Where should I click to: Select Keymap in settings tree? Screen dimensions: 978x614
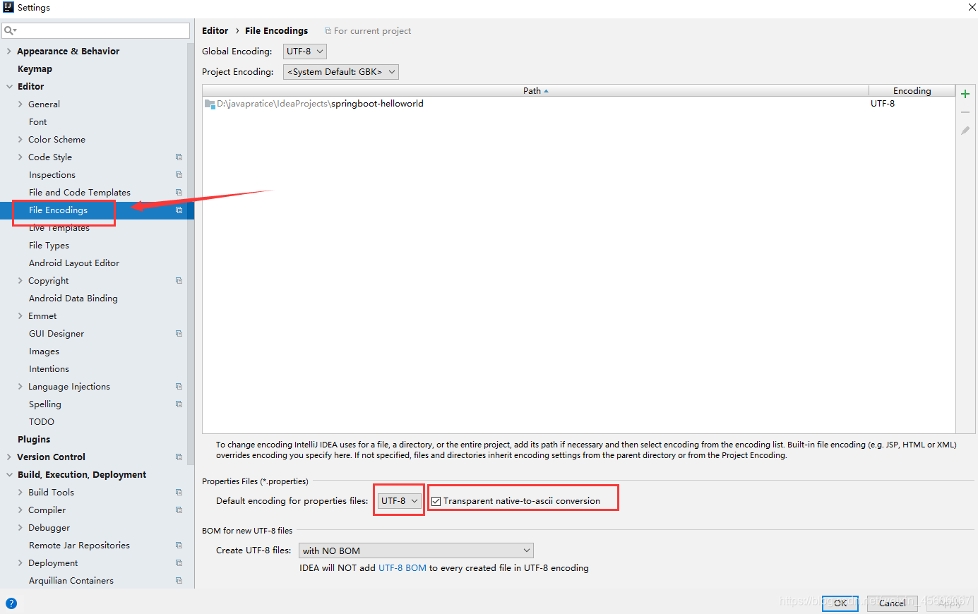tap(35, 69)
